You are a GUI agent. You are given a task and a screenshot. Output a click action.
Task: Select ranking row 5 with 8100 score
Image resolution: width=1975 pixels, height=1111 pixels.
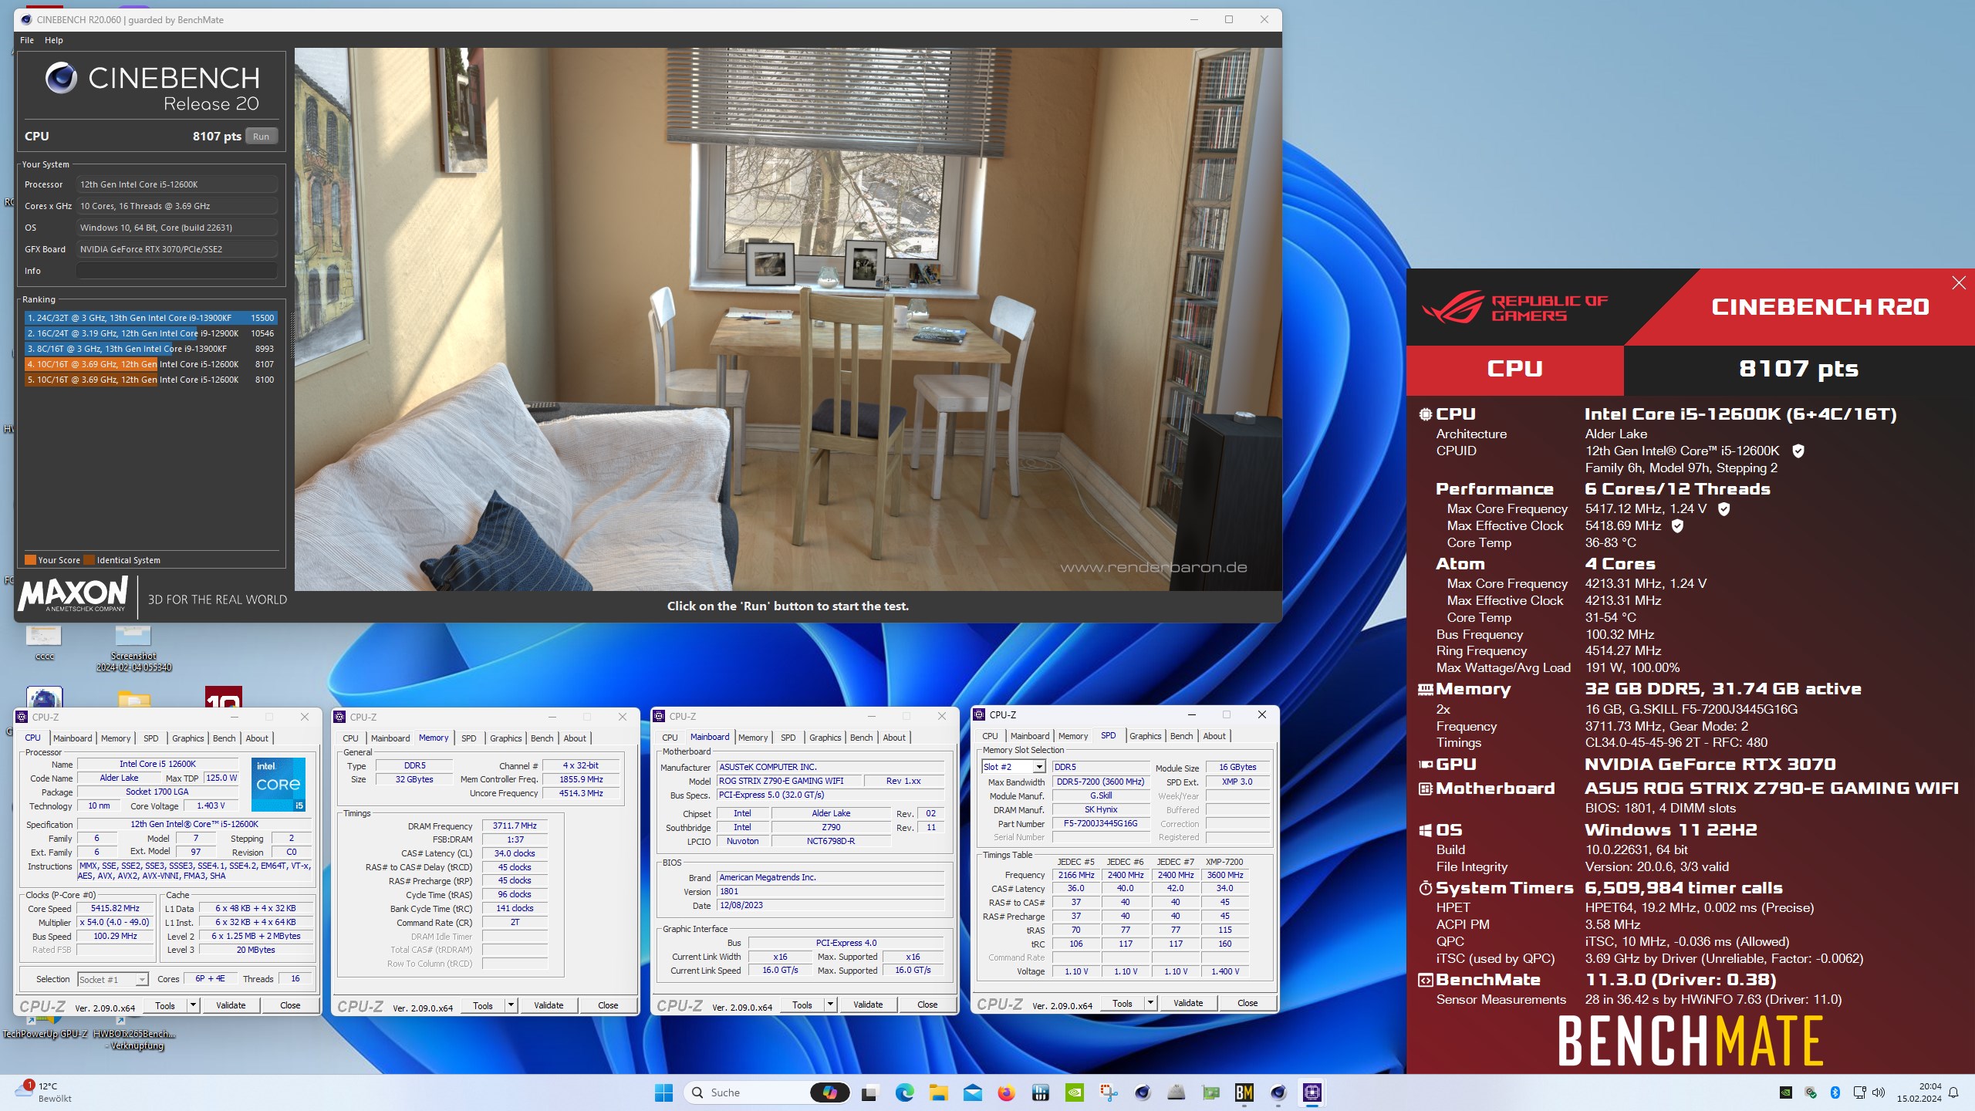(x=150, y=380)
